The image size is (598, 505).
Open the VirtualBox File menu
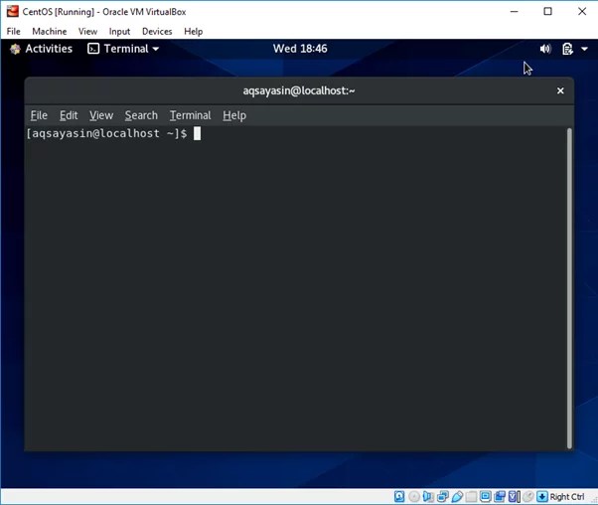pos(13,31)
